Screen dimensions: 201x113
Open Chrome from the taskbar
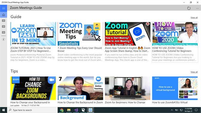[x=62, y=110]
